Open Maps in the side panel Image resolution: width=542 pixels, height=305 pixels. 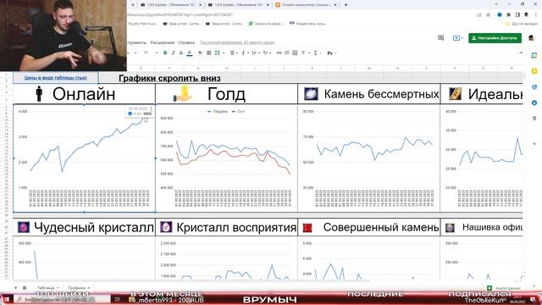(534, 119)
